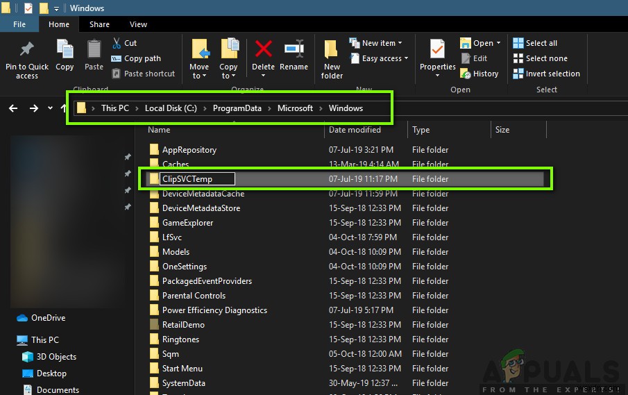
Task: Go back with the Back arrow
Action: click(x=13, y=108)
